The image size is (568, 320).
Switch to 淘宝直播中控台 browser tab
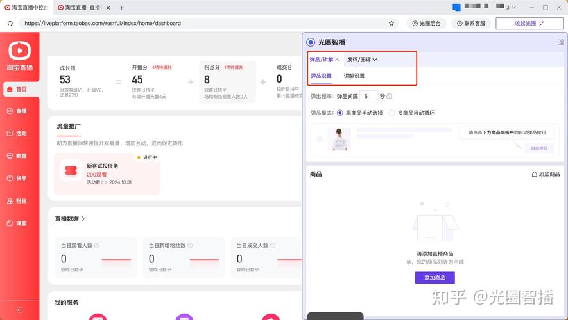click(x=26, y=8)
